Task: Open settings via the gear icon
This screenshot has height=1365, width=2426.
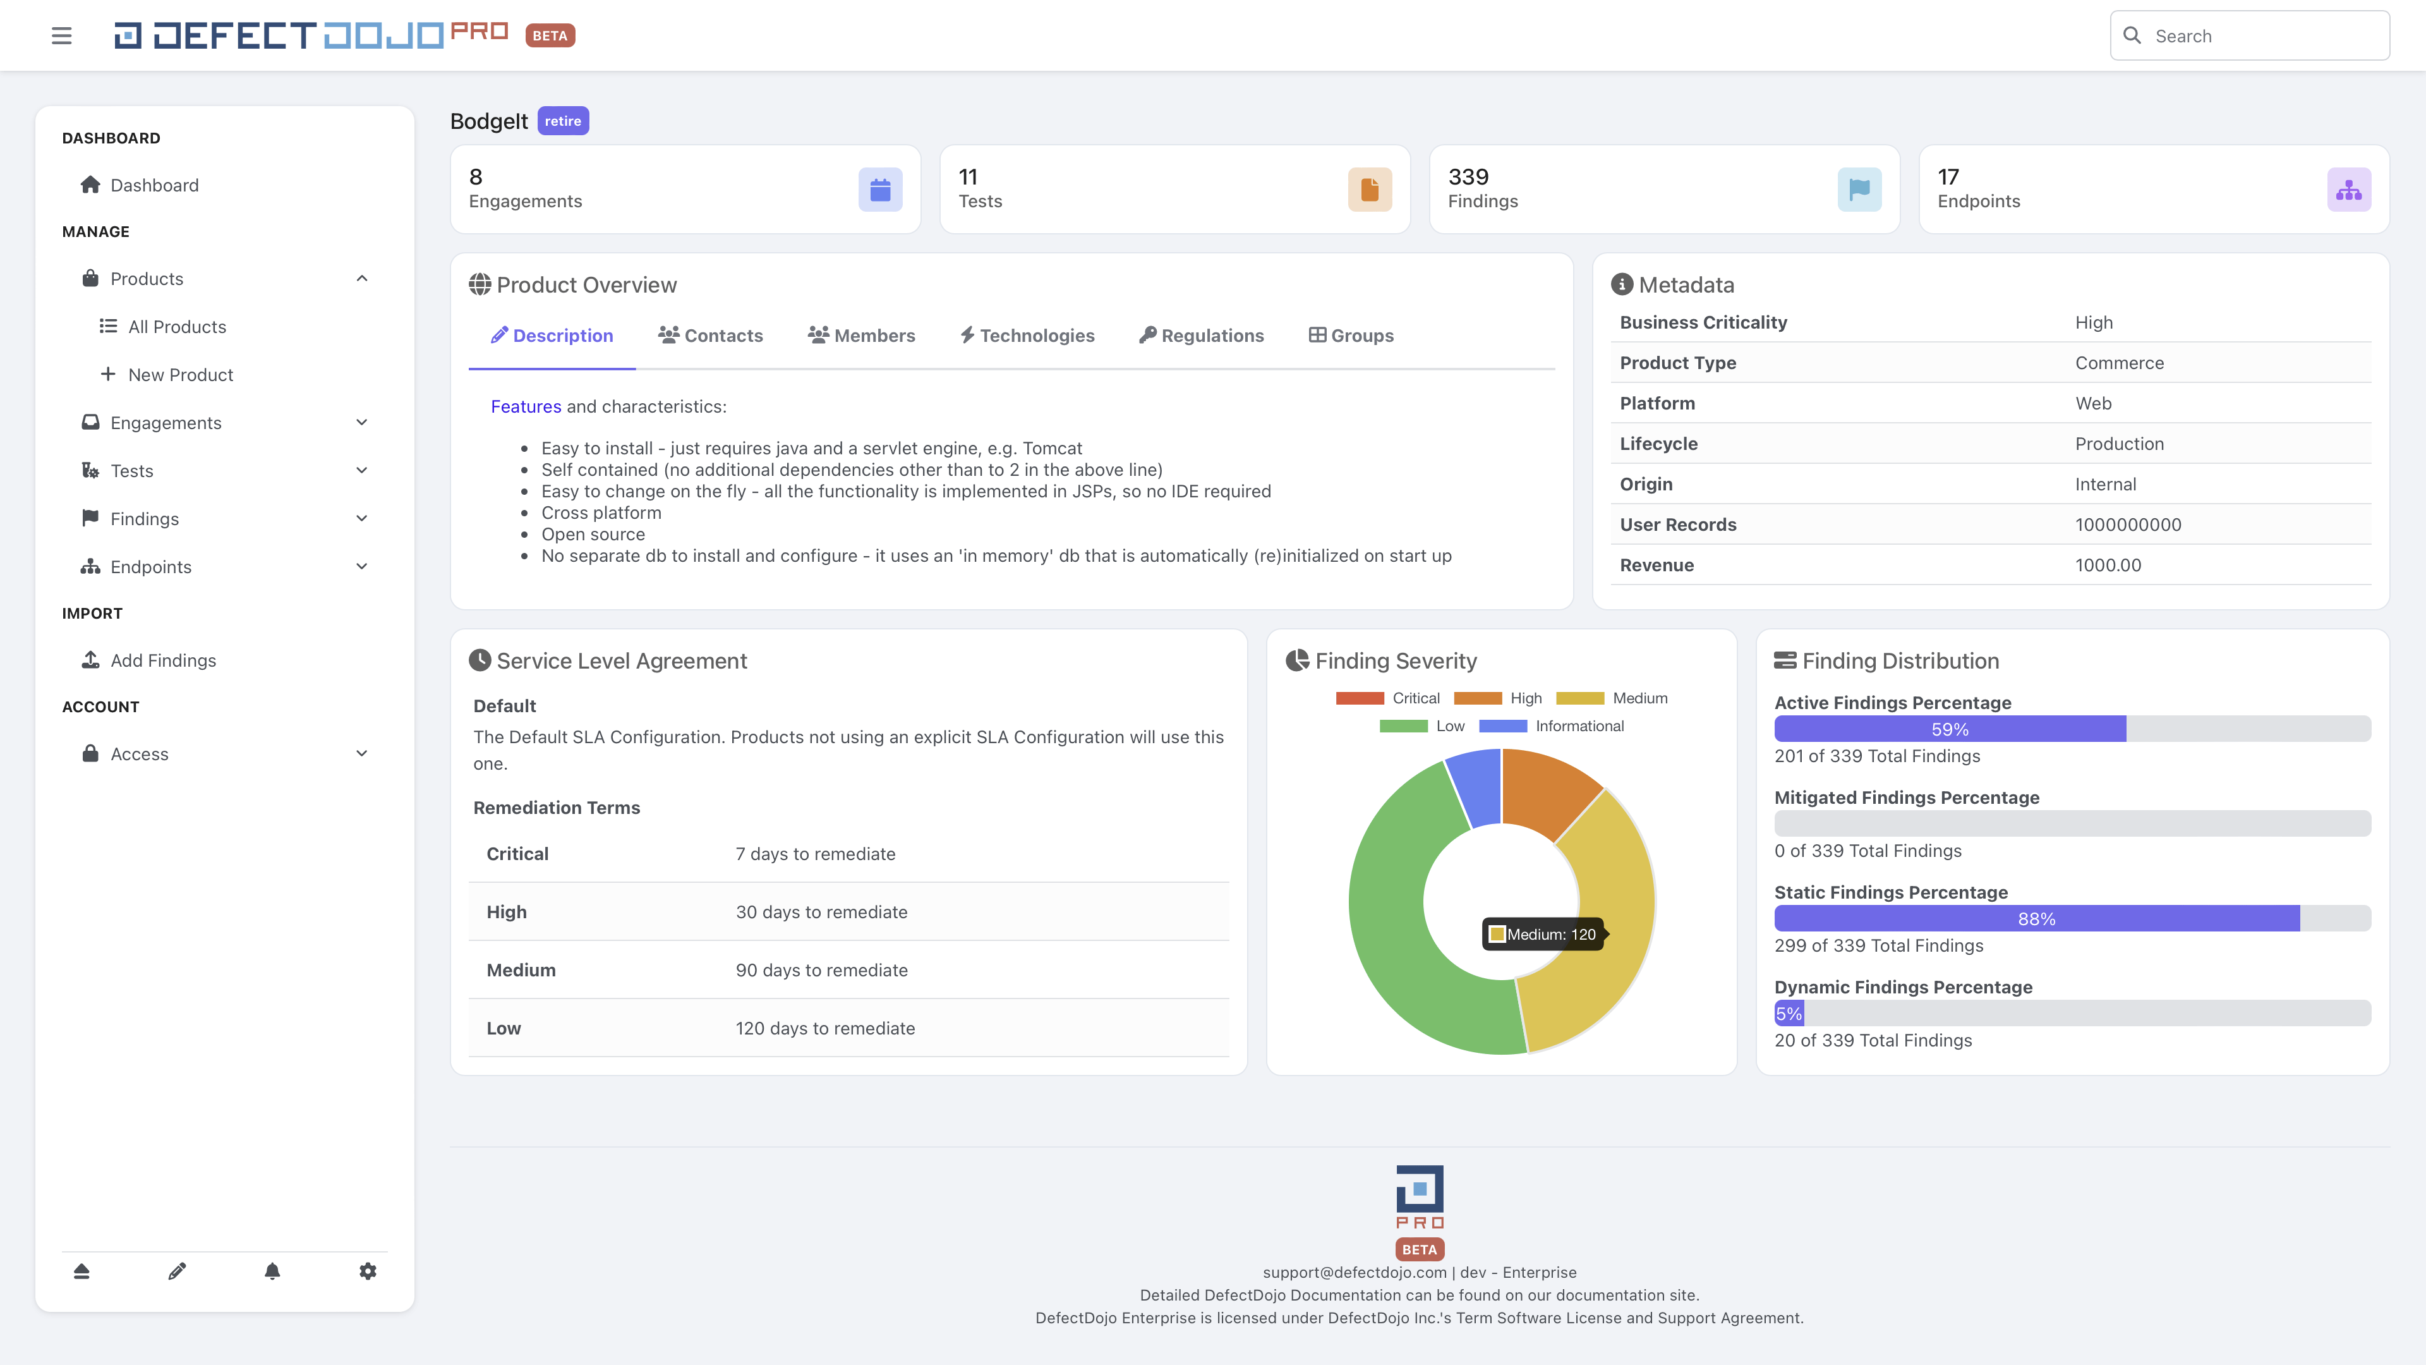Action: tap(367, 1271)
